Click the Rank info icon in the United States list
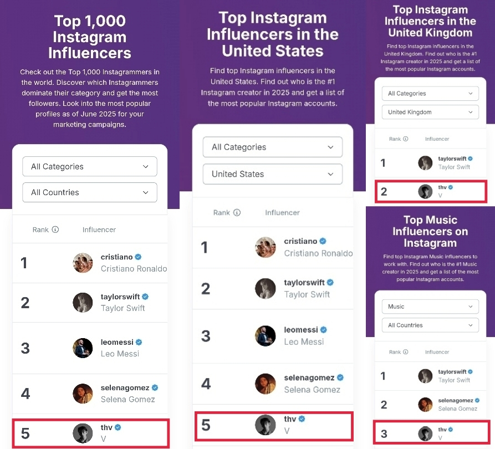 click(x=237, y=212)
